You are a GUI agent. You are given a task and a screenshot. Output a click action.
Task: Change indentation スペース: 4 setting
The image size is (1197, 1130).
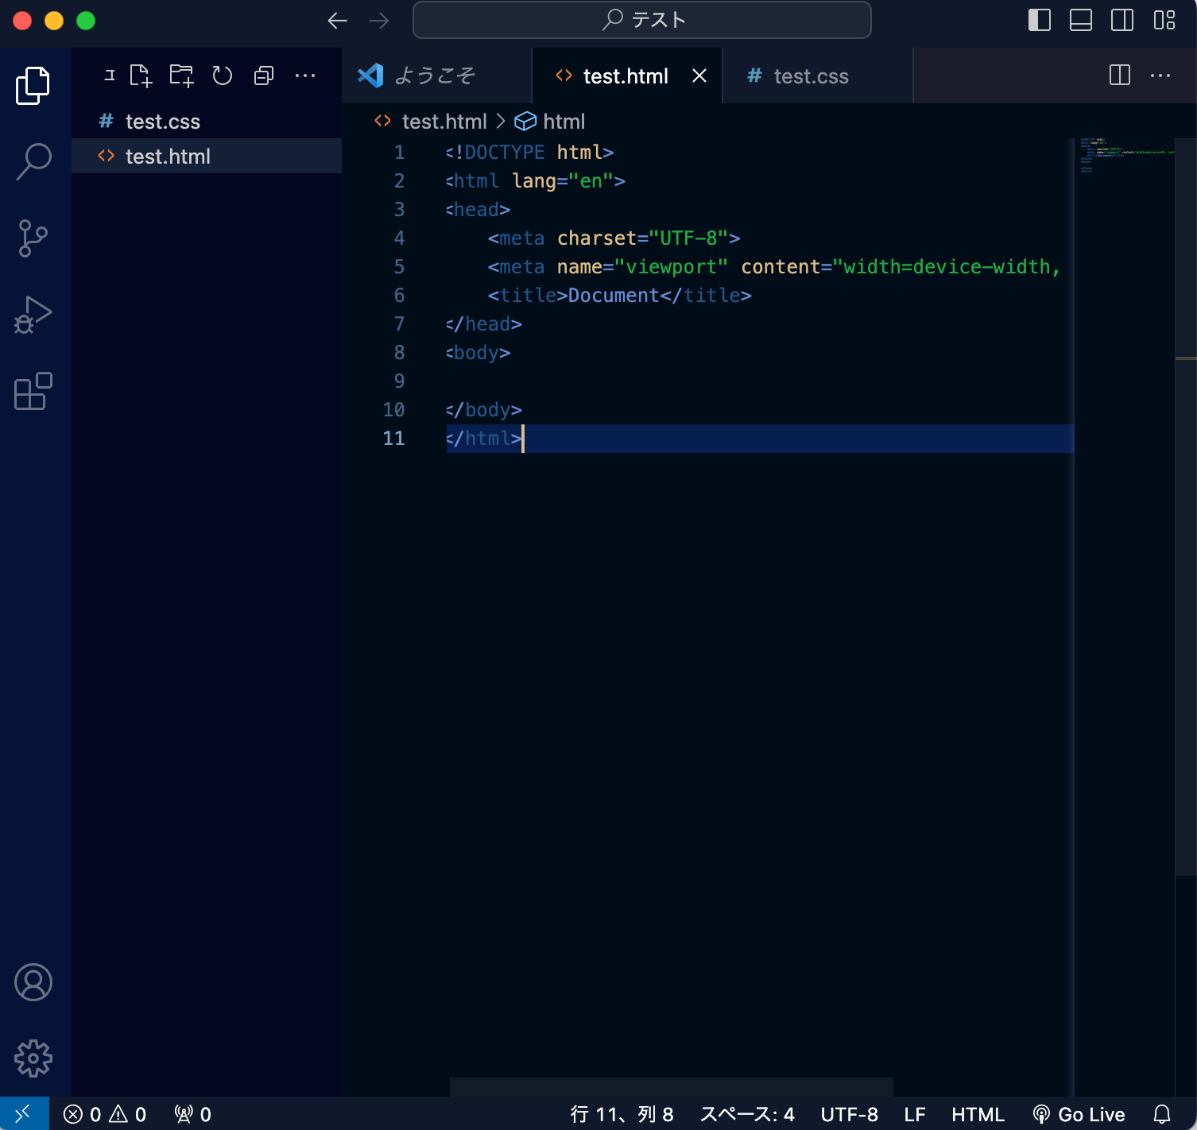[x=747, y=1114]
